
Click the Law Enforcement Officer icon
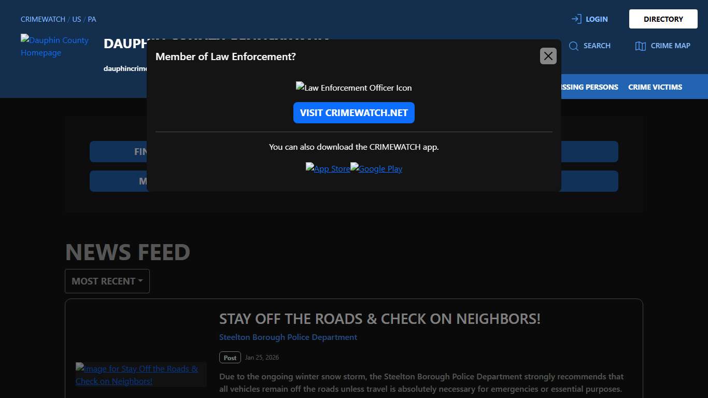click(x=353, y=87)
